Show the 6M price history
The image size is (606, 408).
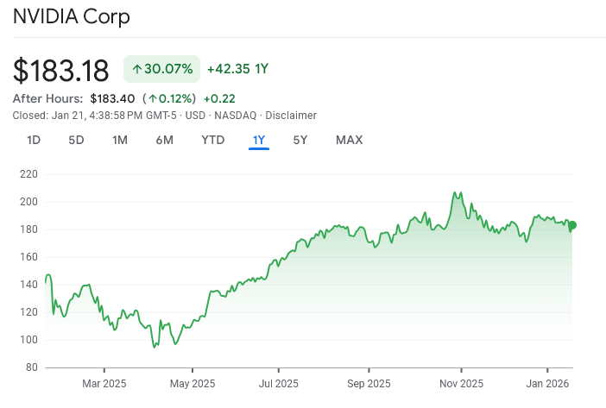click(x=164, y=140)
